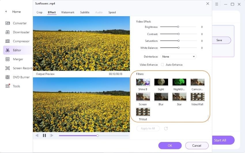This screenshot has height=153, width=245.
Task: Switch to the Subtitle tab
Action: tap(85, 12)
